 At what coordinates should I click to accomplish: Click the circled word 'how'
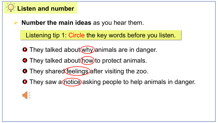click(87, 60)
